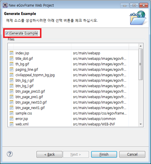151x164 pixels.
Task: Go back with the Back button
Action: (x=49, y=154)
